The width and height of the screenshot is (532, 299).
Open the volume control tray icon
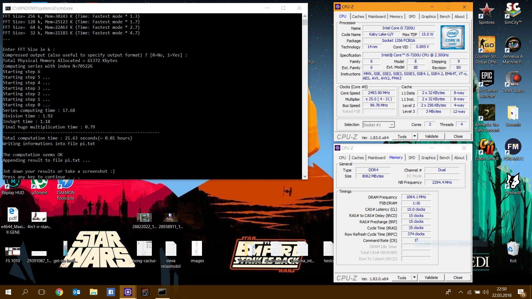click(x=485, y=292)
